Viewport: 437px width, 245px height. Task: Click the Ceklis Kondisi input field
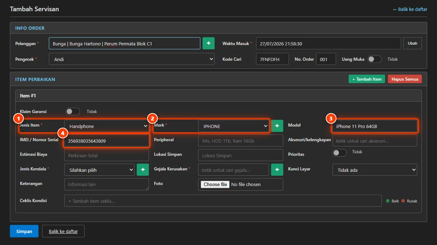[x=223, y=201]
